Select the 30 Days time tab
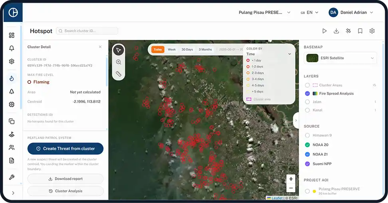Screen dimensions: 388x203 coord(187,49)
